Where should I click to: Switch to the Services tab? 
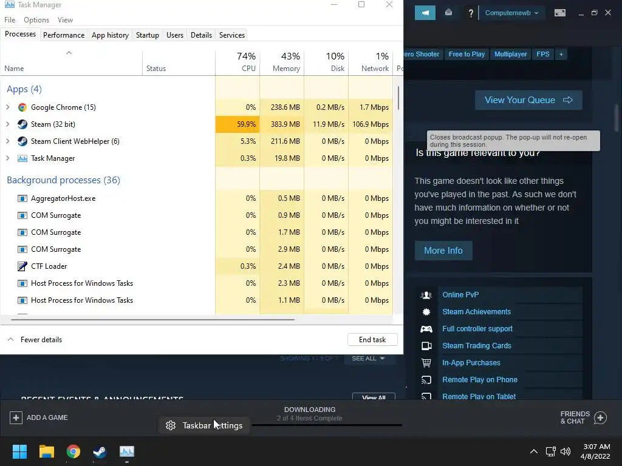[x=232, y=35]
